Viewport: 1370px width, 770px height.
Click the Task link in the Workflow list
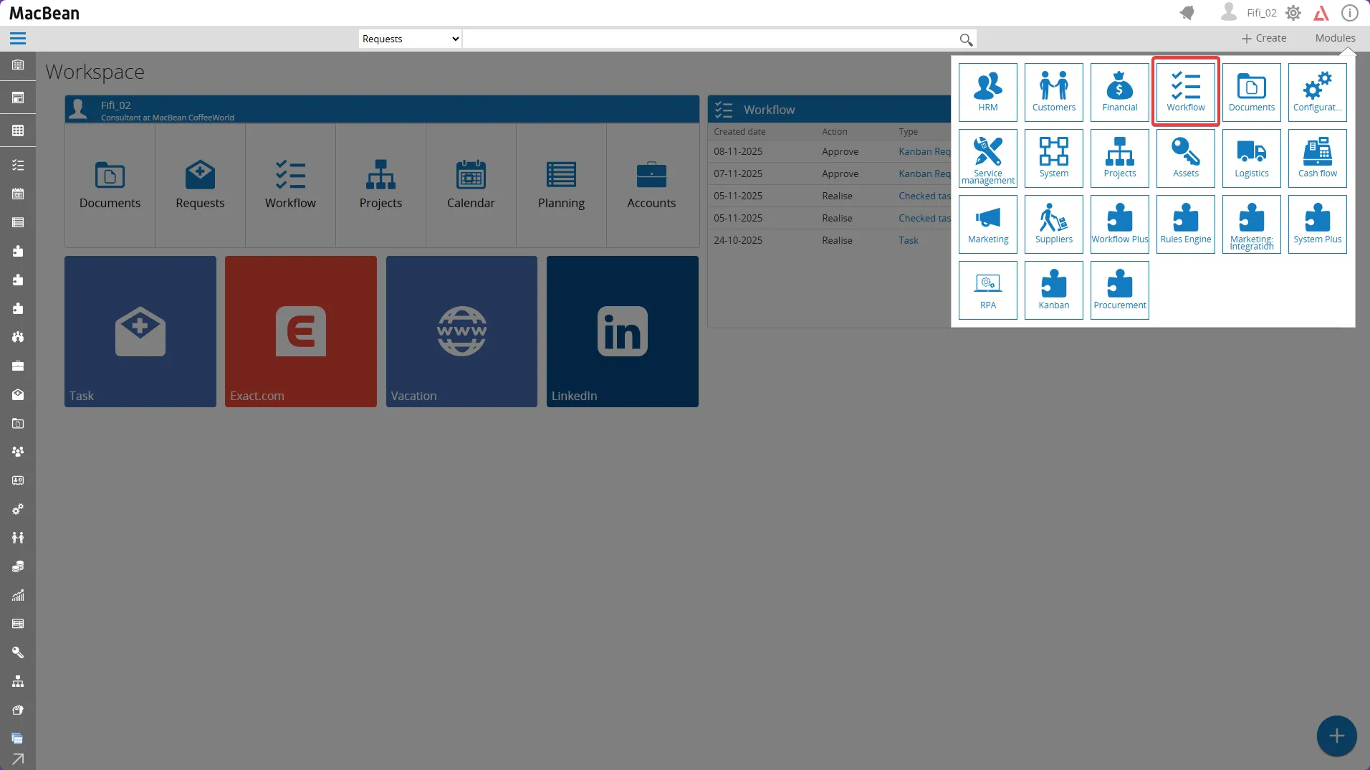[x=908, y=240]
